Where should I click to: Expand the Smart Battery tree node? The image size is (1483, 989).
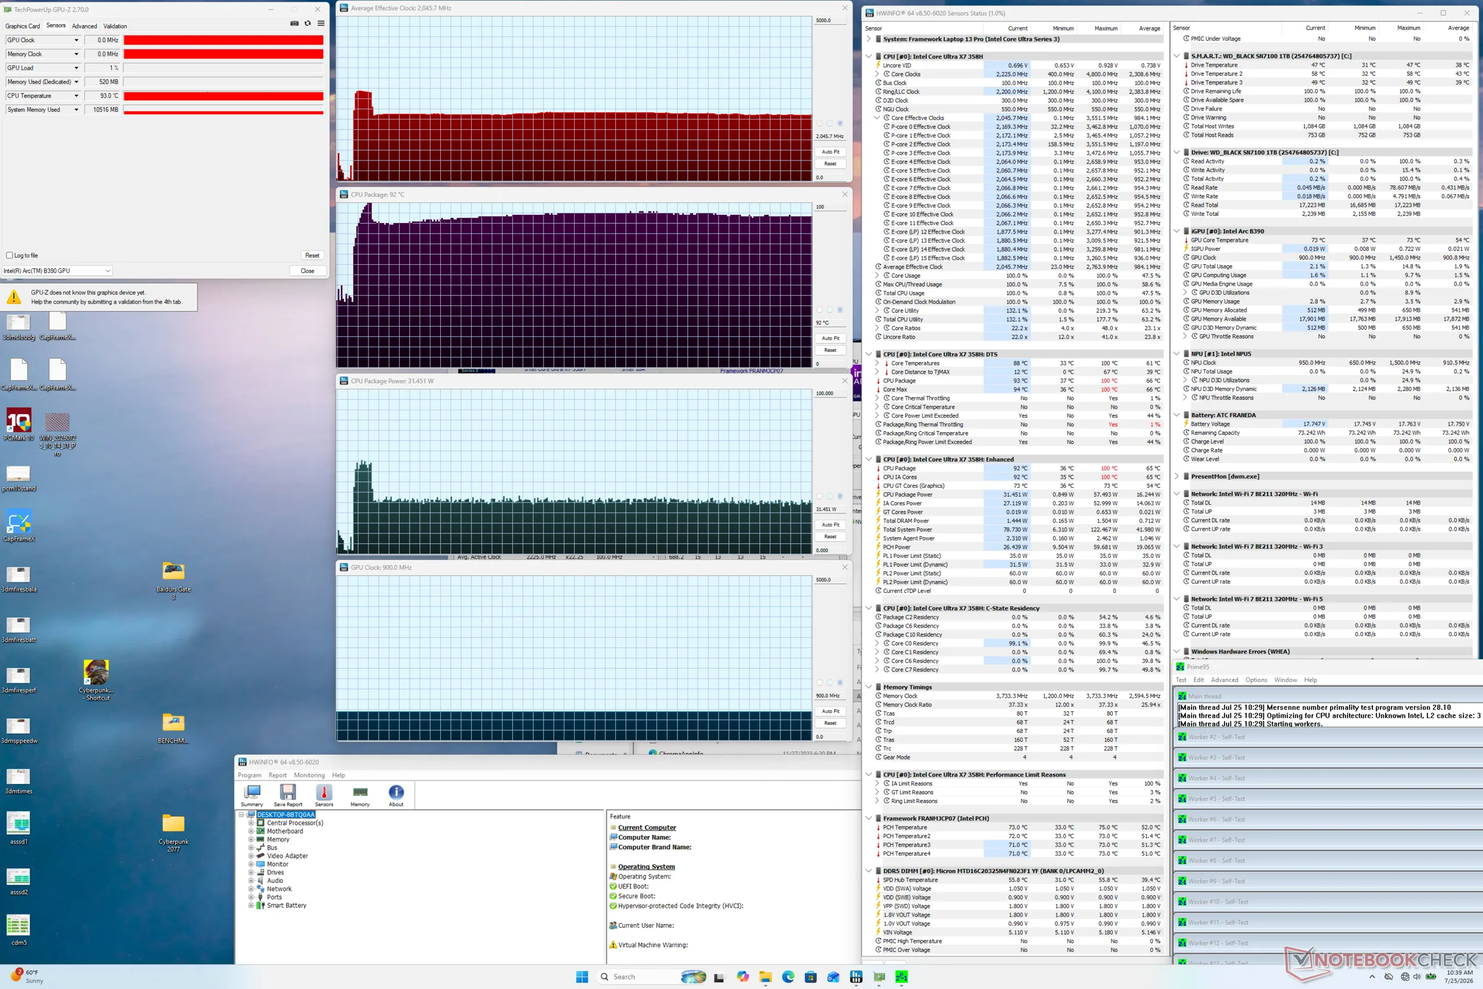pos(251,905)
